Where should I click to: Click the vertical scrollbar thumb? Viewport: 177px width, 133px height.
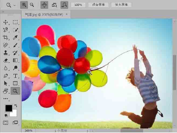click(175, 72)
